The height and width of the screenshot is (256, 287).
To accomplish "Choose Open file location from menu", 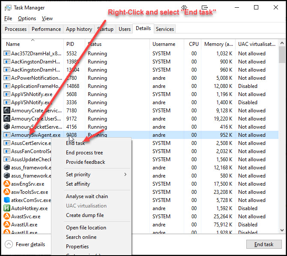I will tap(86, 228).
